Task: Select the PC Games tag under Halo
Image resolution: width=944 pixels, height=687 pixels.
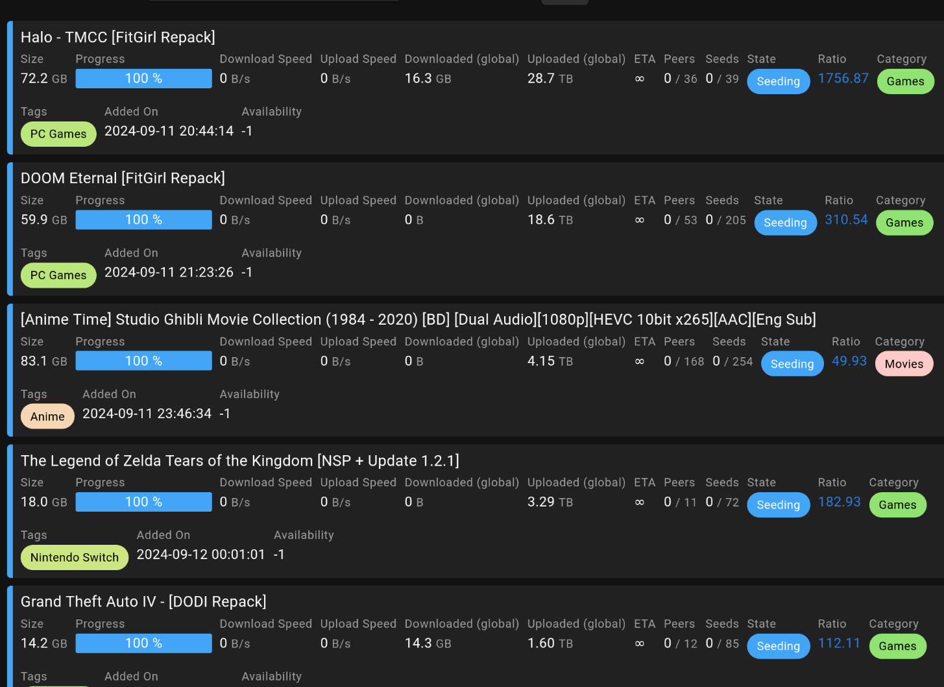Action: pyautogui.click(x=58, y=134)
